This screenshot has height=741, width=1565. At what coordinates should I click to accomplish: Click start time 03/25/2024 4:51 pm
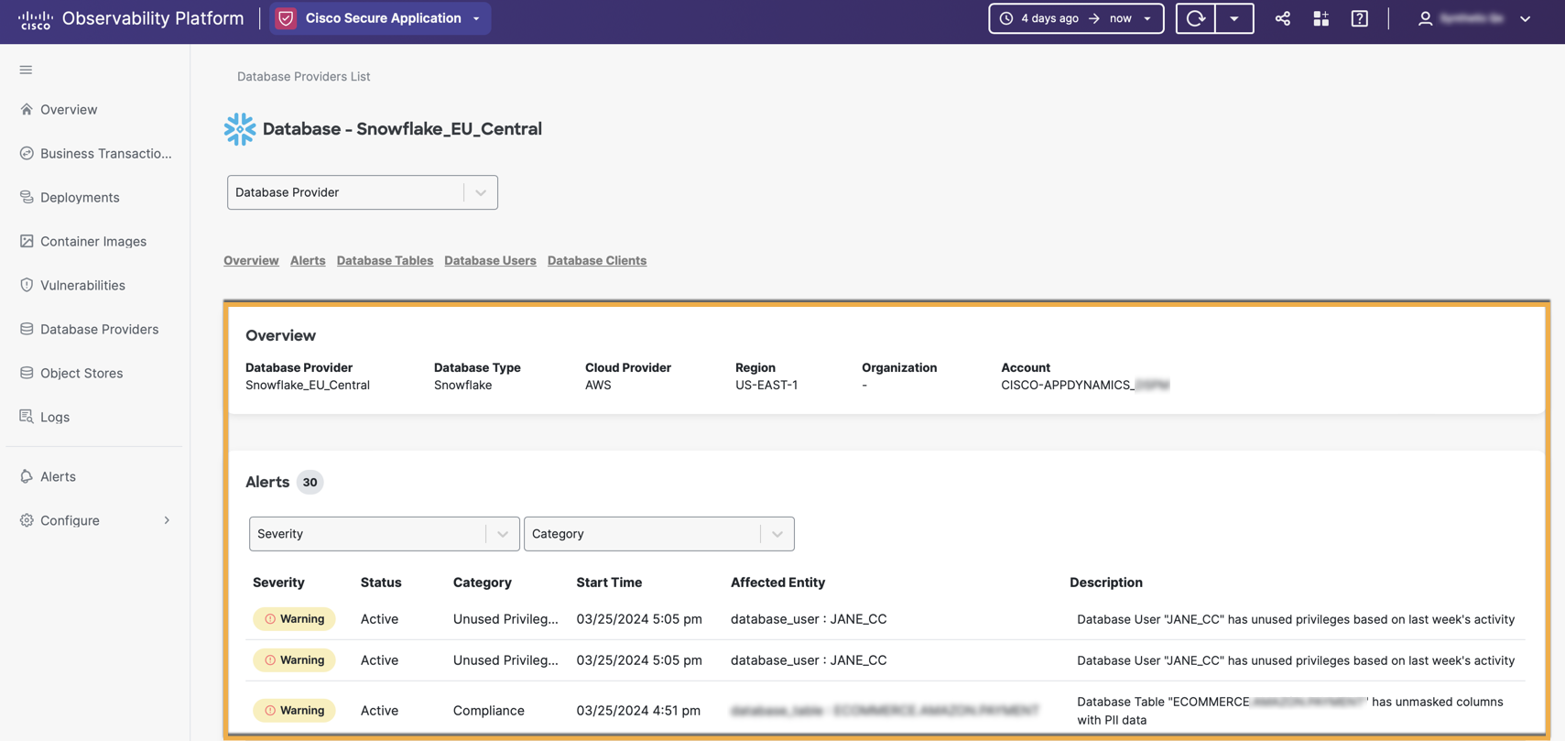click(638, 710)
